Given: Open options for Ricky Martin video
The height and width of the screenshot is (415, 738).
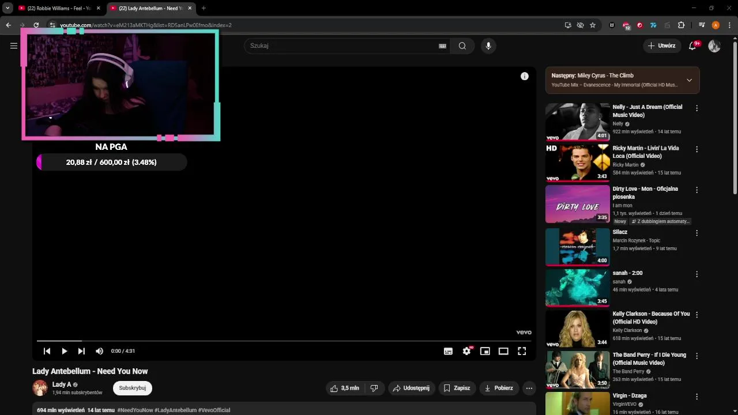Looking at the screenshot, I should pos(696,149).
